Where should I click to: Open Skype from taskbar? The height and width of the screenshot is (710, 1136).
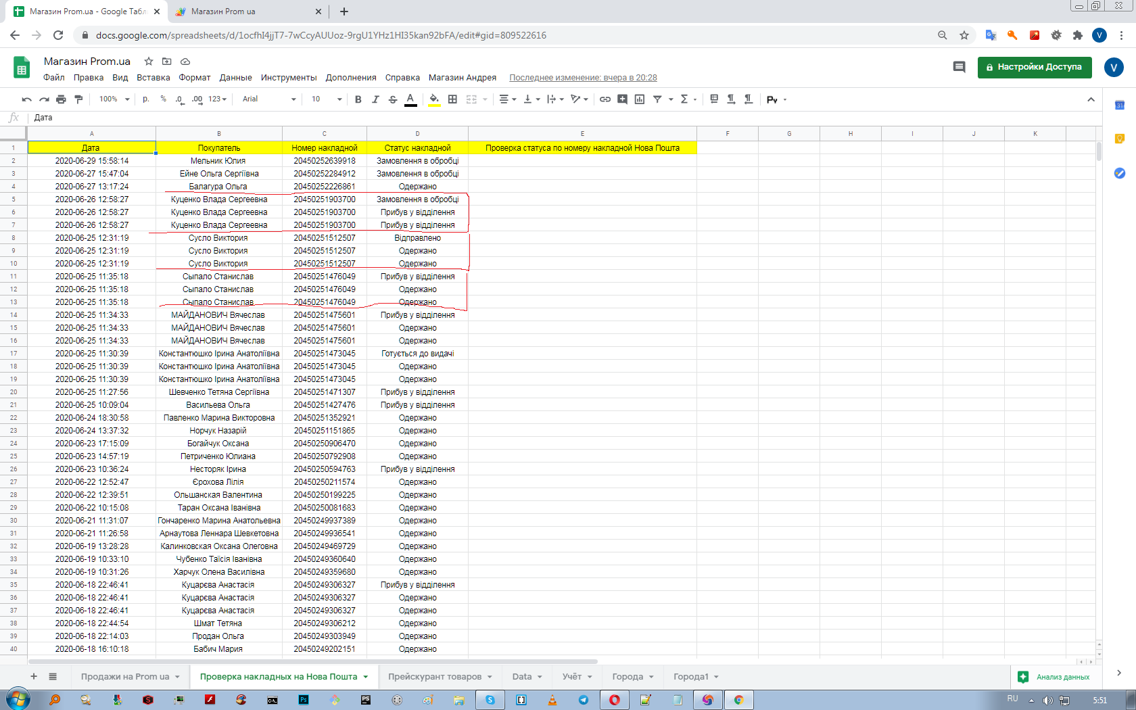coord(490,700)
